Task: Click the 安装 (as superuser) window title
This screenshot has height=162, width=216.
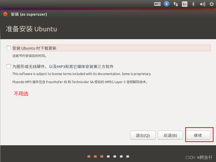Action: coord(29,14)
